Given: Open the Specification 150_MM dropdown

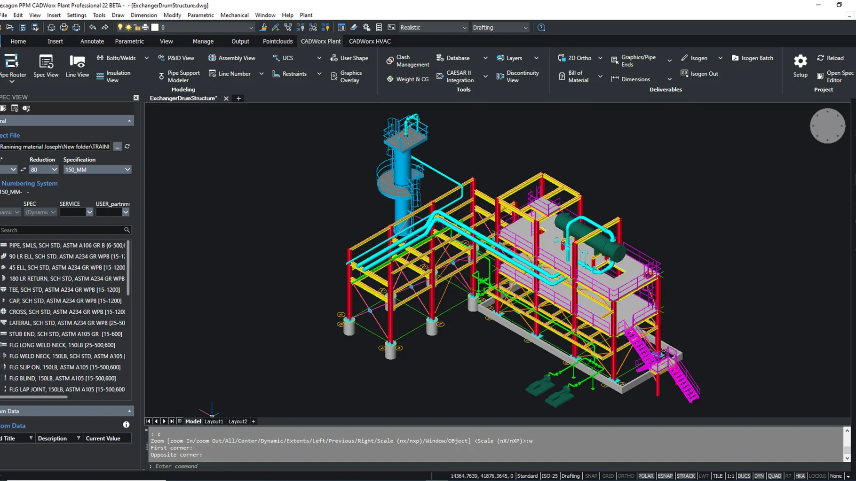Looking at the screenshot, I should (97, 170).
